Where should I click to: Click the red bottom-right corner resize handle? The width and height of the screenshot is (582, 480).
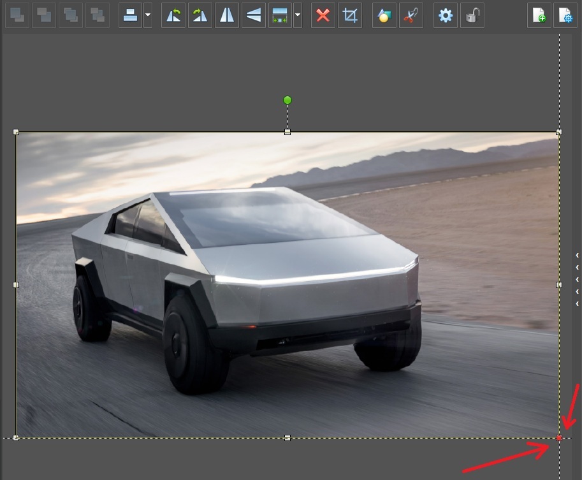coord(559,438)
